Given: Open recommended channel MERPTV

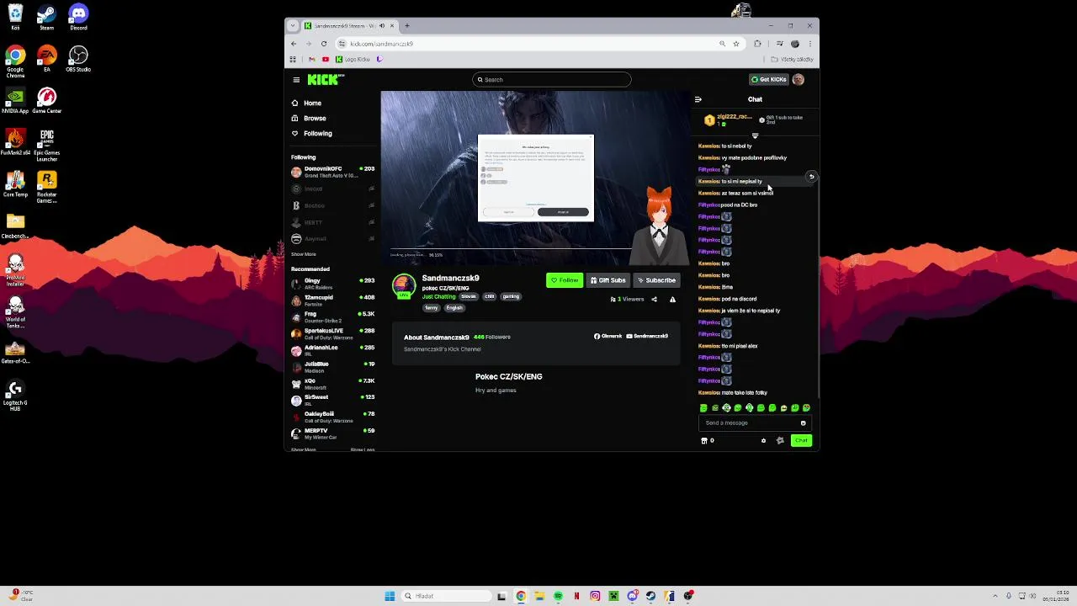Looking at the screenshot, I should click(x=332, y=433).
